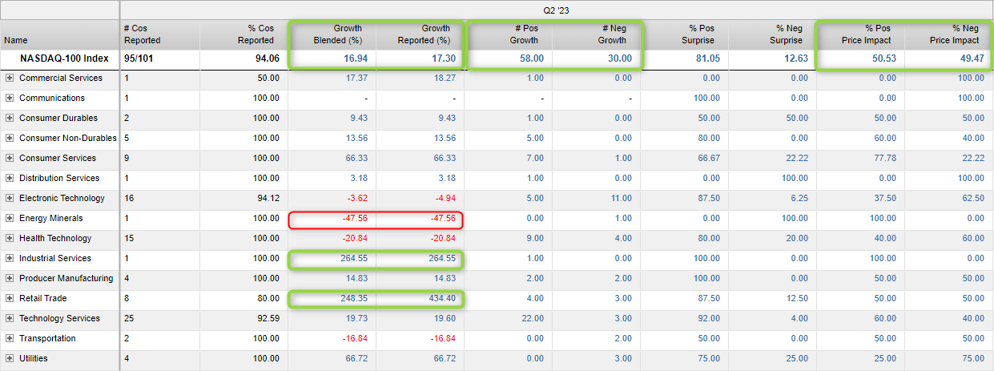Image resolution: width=994 pixels, height=371 pixels.
Task: Click the # Neg Growth column header
Action: 597,34
